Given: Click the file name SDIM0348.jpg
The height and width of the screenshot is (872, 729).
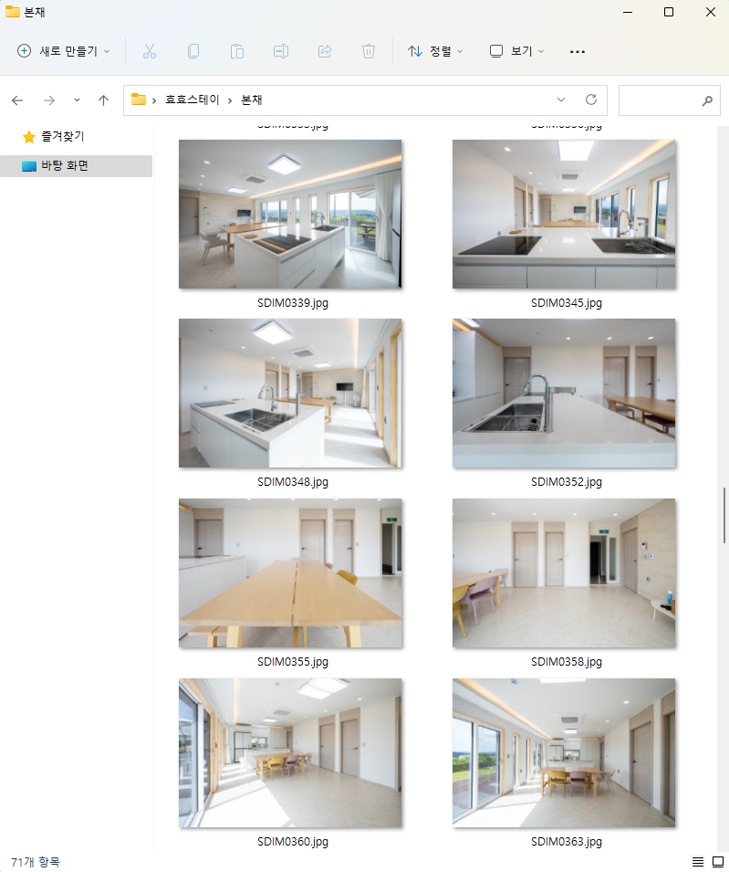Looking at the screenshot, I should (x=293, y=482).
